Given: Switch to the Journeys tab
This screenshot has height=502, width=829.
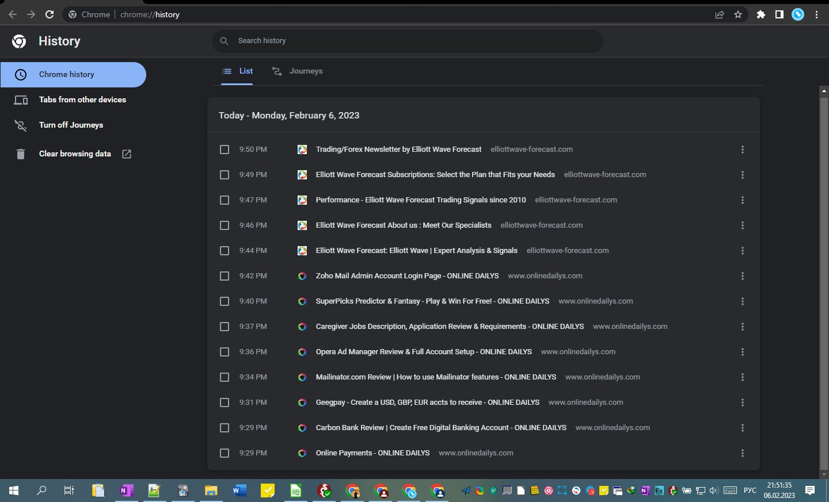Looking at the screenshot, I should point(297,71).
